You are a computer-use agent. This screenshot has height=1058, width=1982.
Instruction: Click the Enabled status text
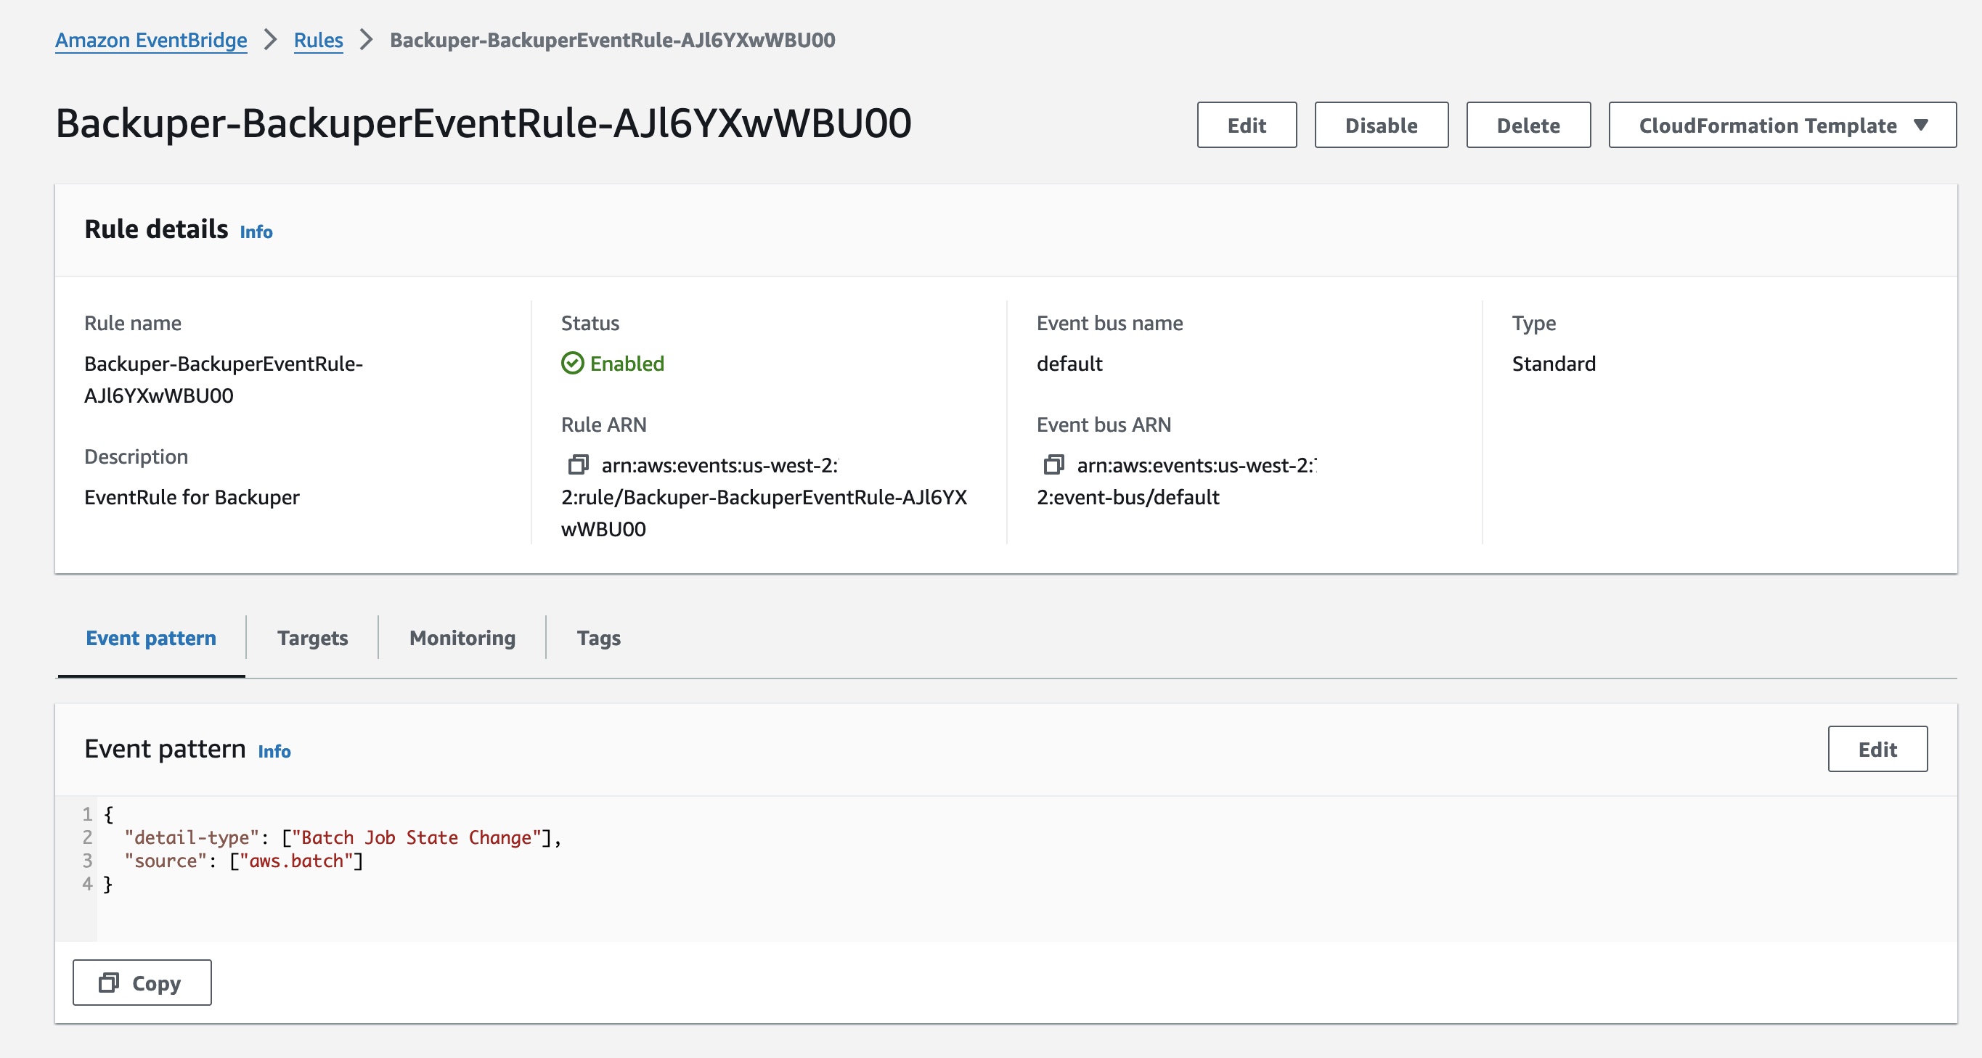coord(627,364)
